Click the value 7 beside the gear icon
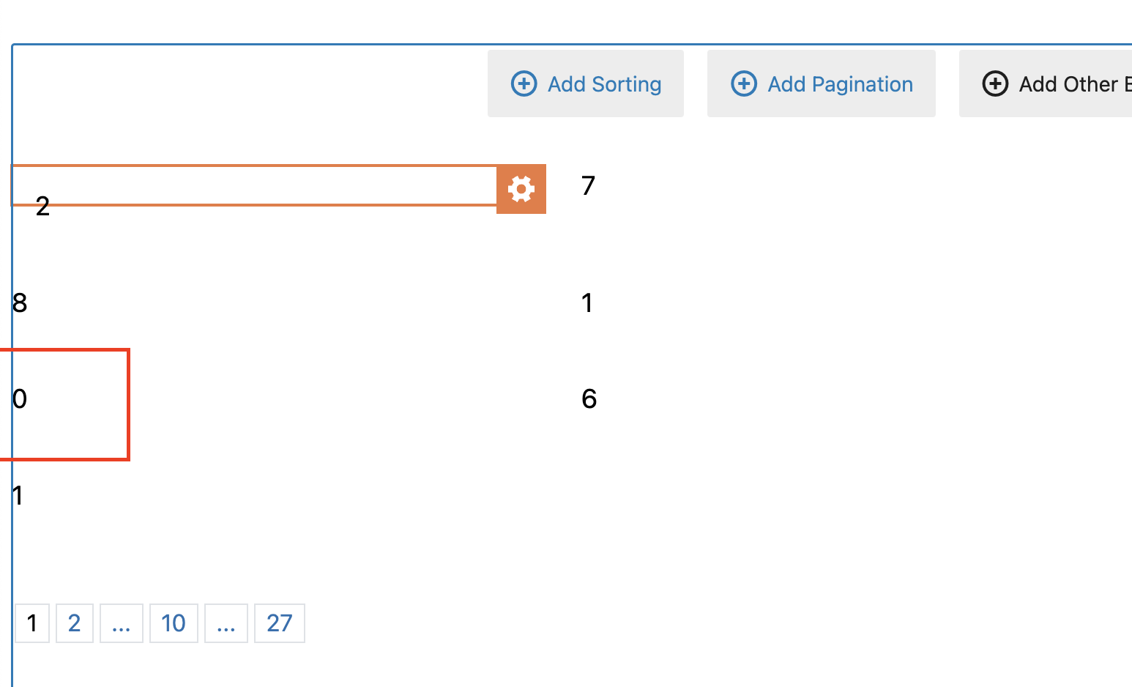This screenshot has width=1132, height=687. coord(588,186)
